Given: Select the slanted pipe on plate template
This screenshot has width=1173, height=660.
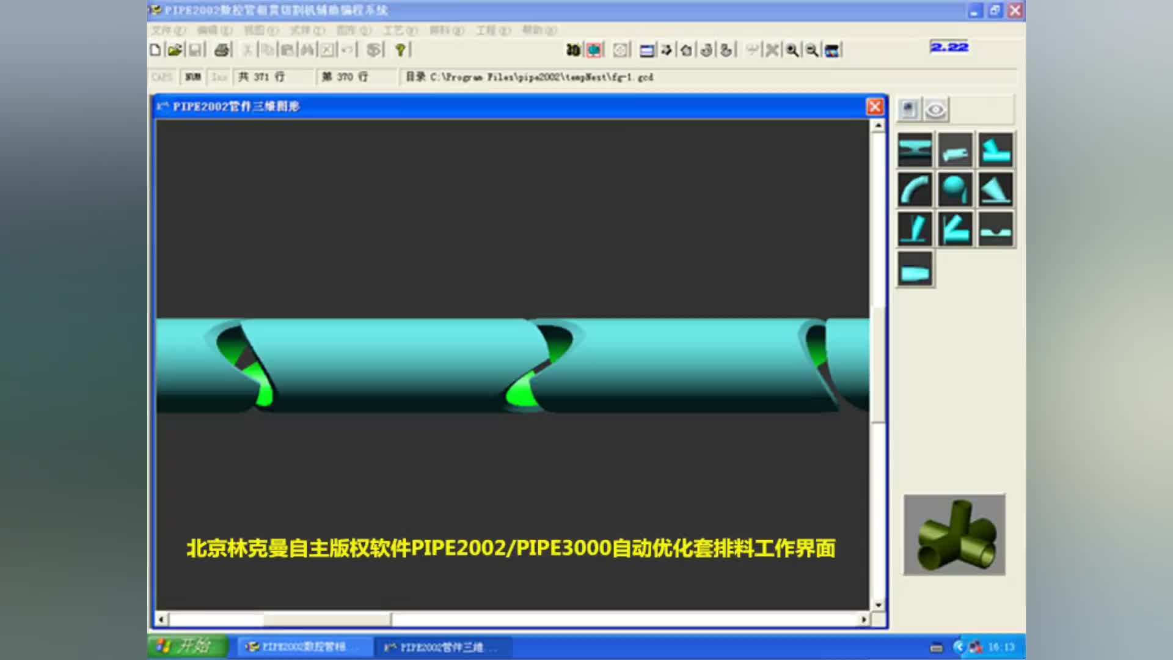Looking at the screenshot, I should [915, 229].
